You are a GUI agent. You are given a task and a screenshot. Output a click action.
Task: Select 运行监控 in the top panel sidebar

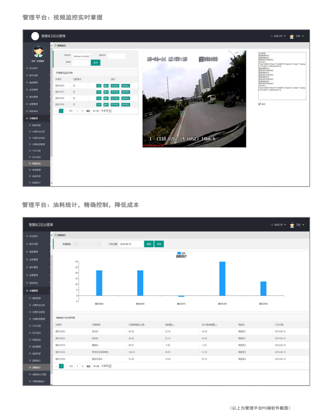(x=36, y=157)
